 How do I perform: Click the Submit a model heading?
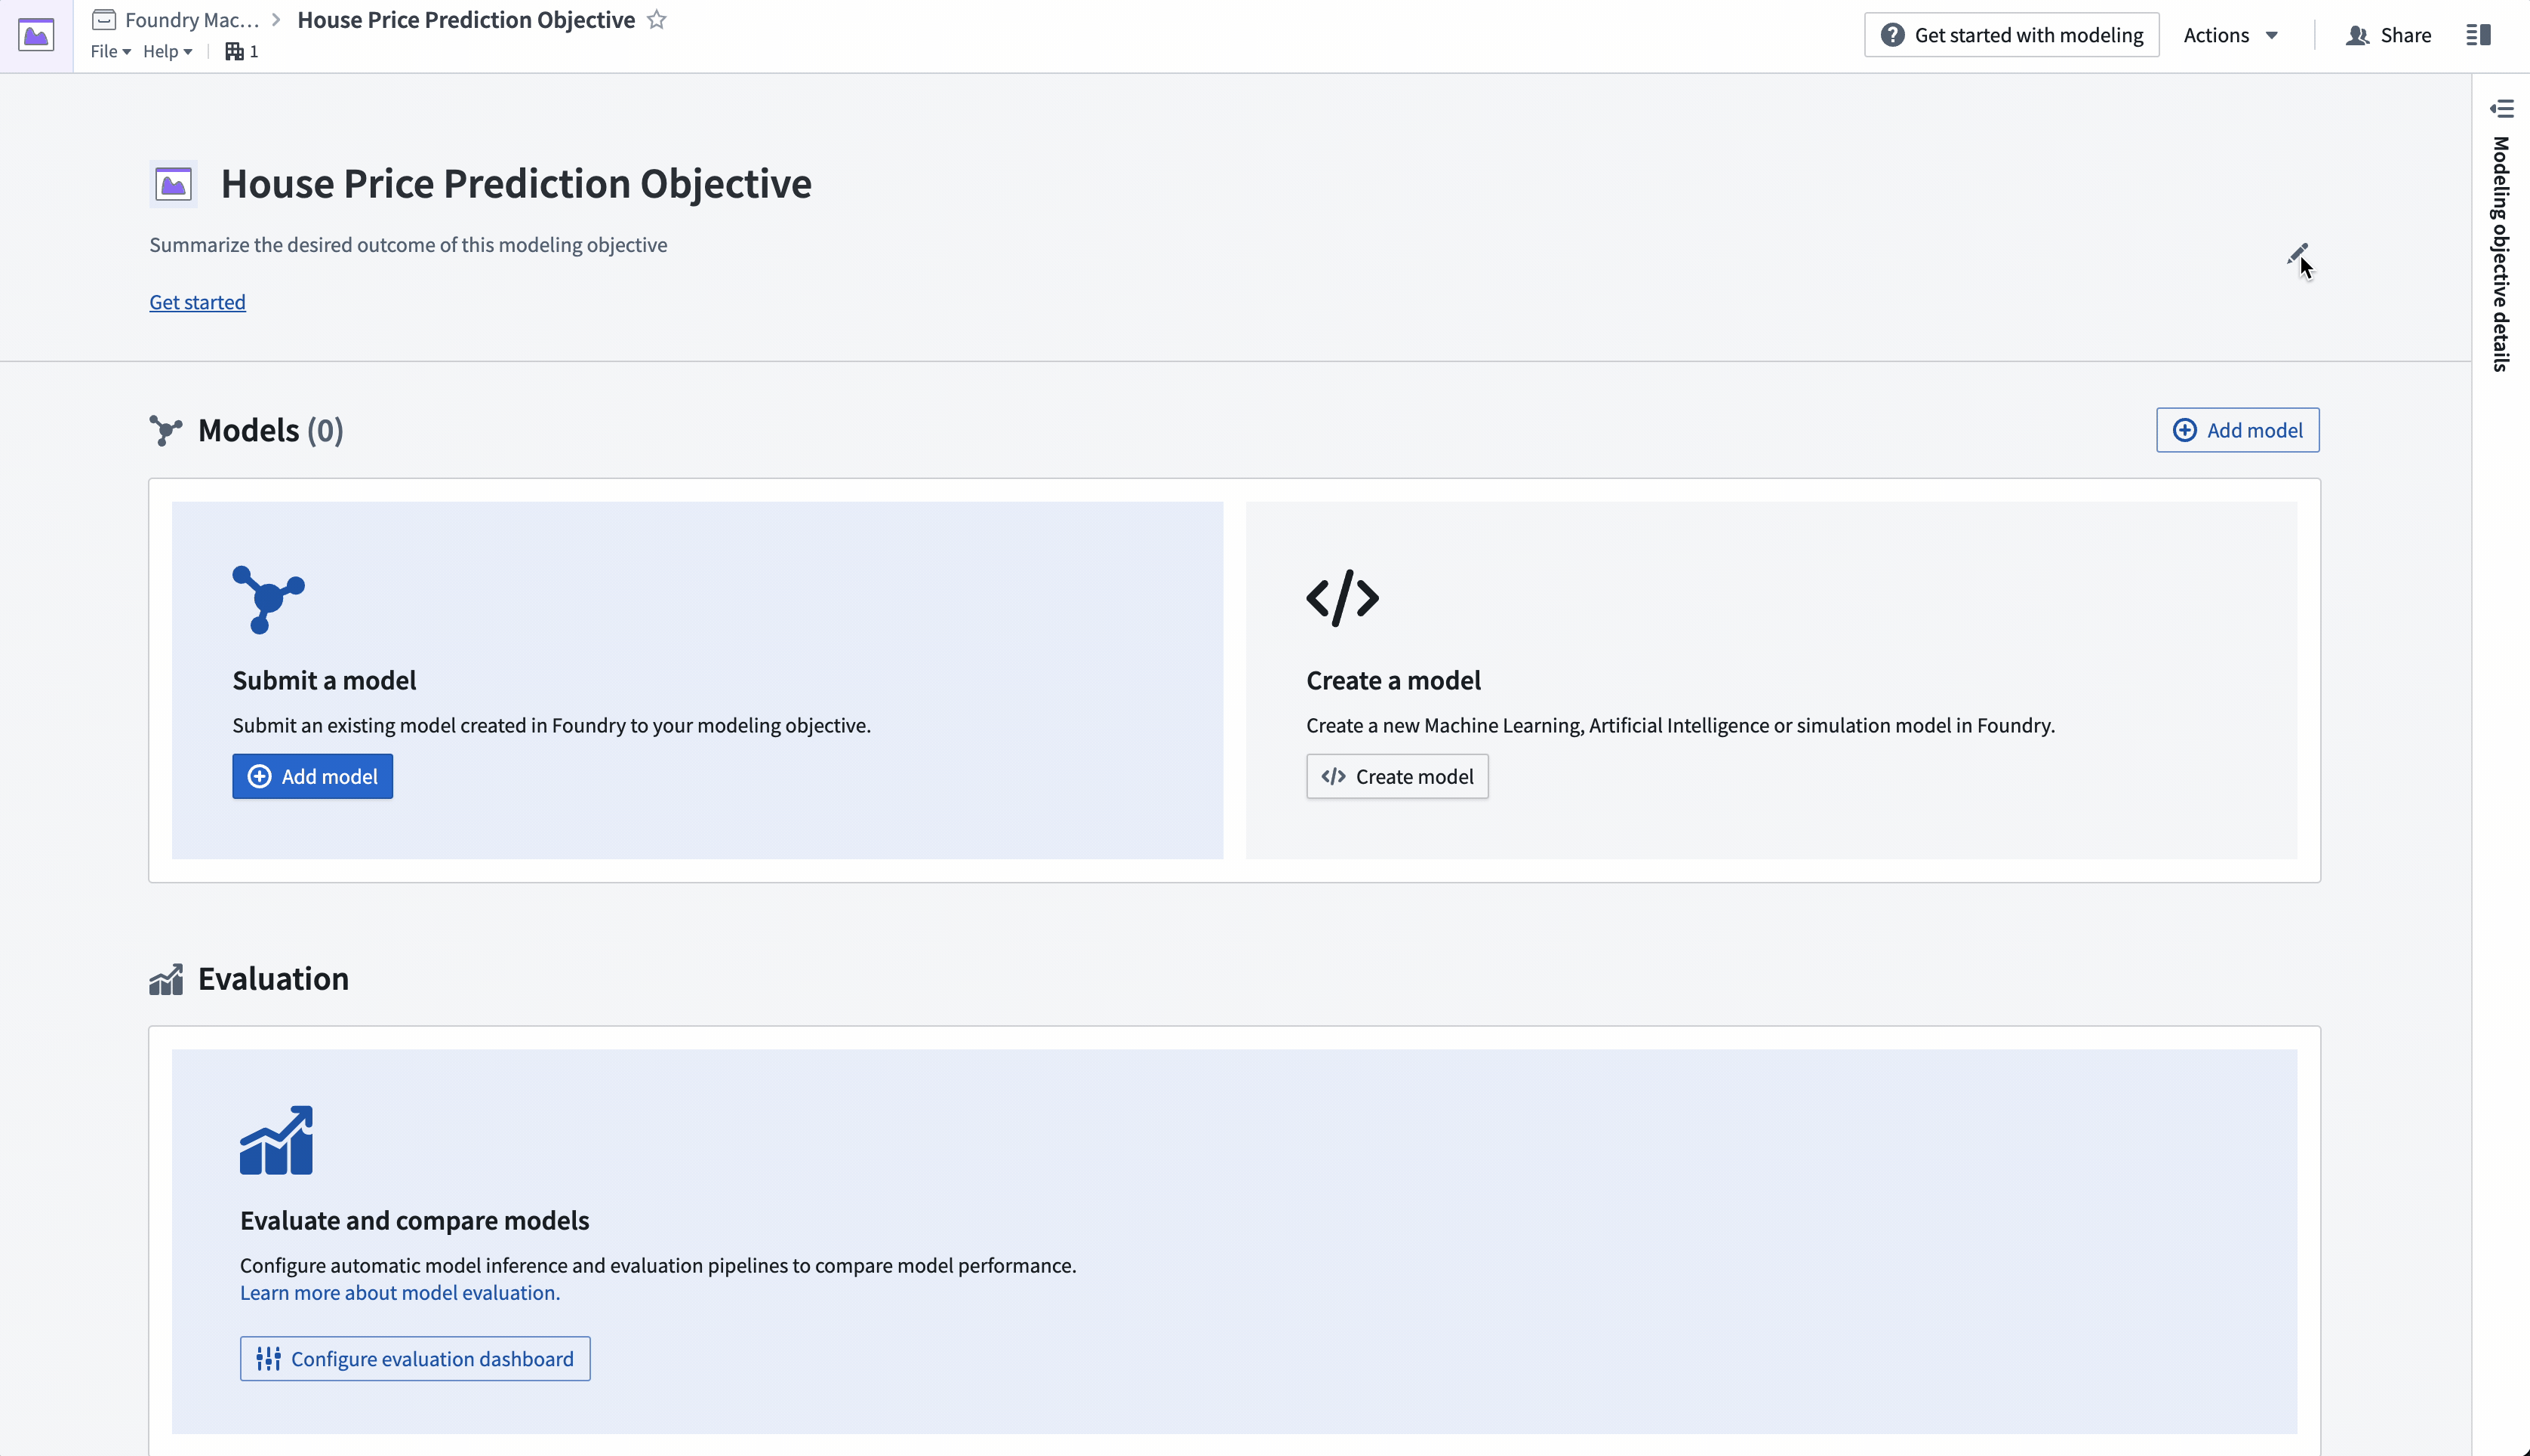[x=324, y=680]
